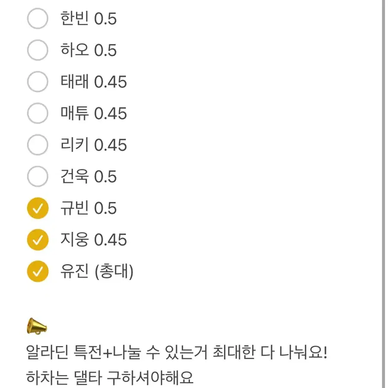Check the 한빈 0.5 checkbox
The image size is (388, 388).
[x=38, y=19]
